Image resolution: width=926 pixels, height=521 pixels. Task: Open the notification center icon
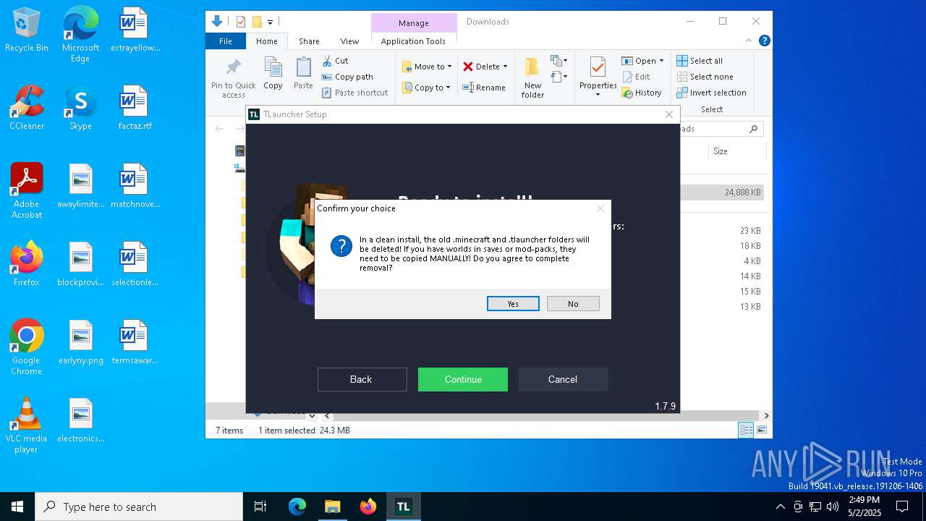click(x=902, y=507)
